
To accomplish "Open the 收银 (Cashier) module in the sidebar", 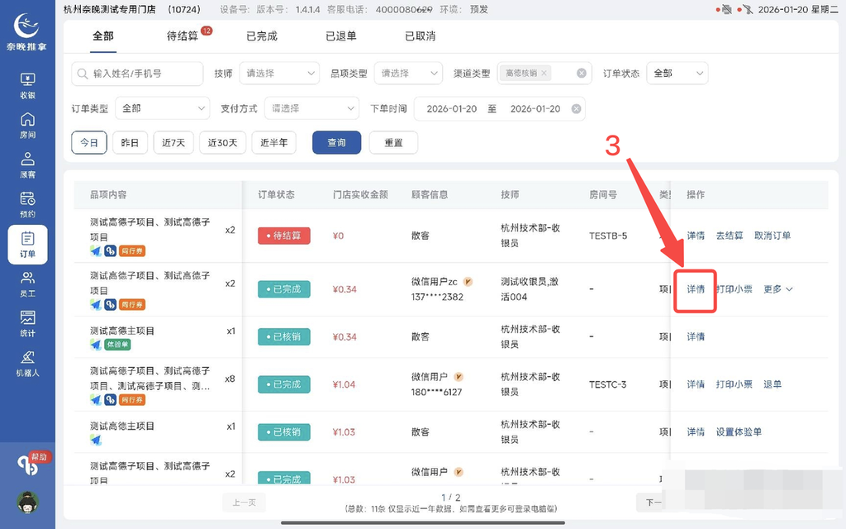I will coord(26,85).
